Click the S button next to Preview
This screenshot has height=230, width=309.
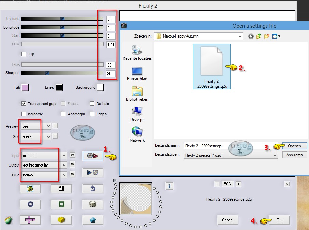pos(55,126)
